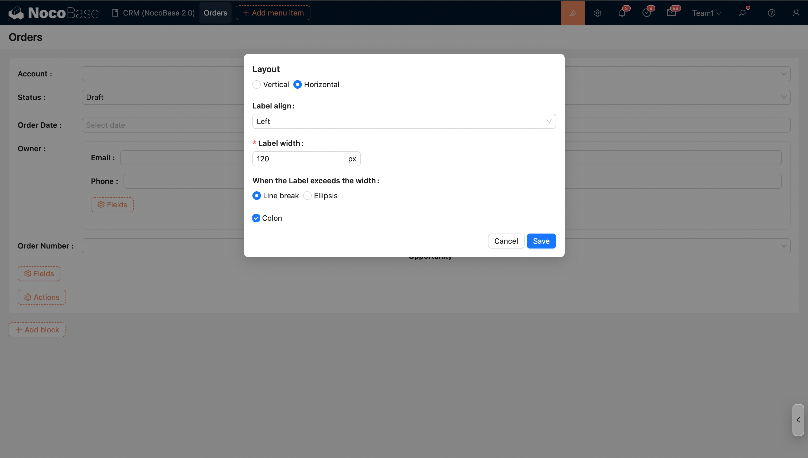This screenshot has width=808, height=458.
Task: Click the search magnifier icon in top bar
Action: [x=742, y=13]
